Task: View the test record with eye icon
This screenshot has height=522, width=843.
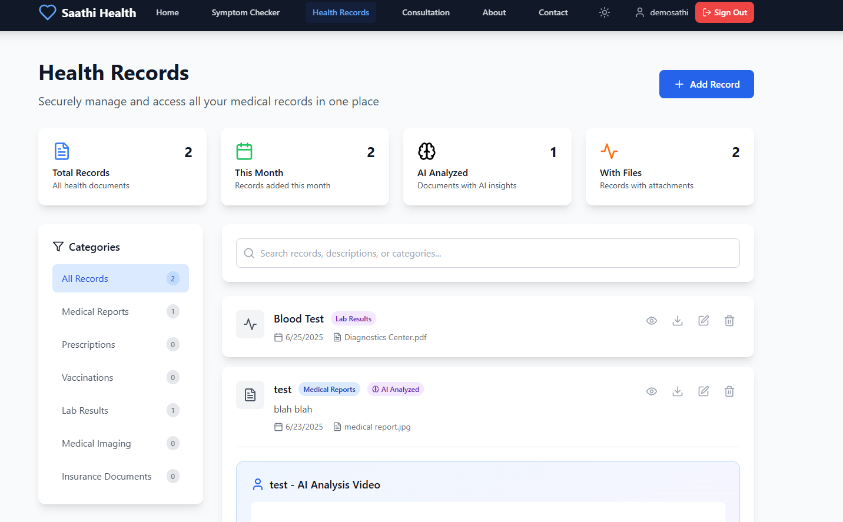Action: click(x=652, y=391)
